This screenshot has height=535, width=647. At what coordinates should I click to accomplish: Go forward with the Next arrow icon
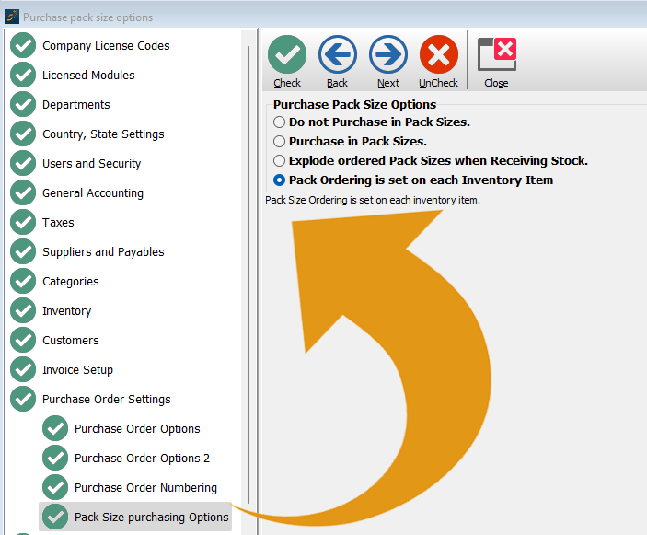pyautogui.click(x=388, y=56)
